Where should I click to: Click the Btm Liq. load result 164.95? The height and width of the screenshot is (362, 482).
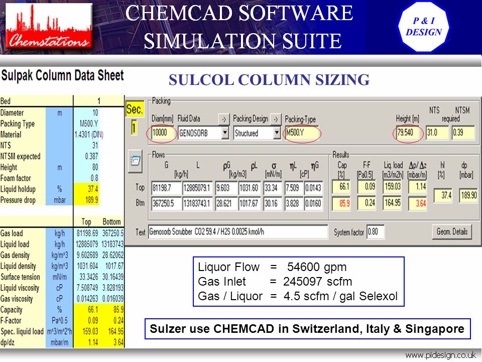392,203
